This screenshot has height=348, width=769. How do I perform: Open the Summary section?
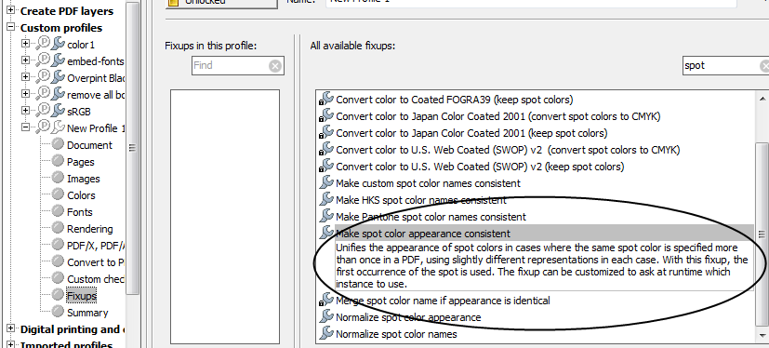point(87,313)
